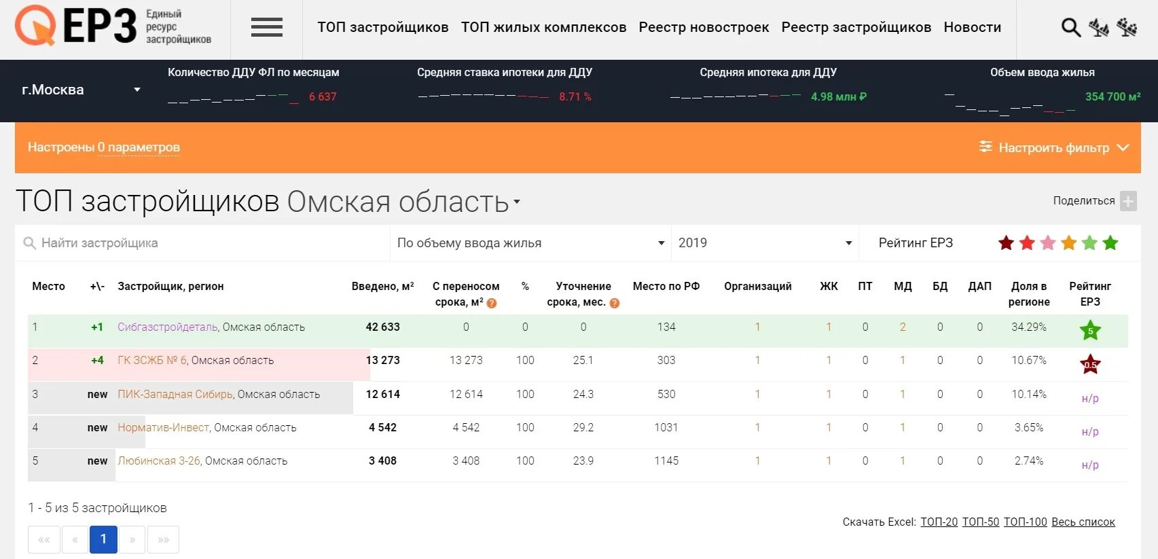Select the red rating star filter
Image resolution: width=1158 pixels, height=559 pixels.
coord(1027,243)
